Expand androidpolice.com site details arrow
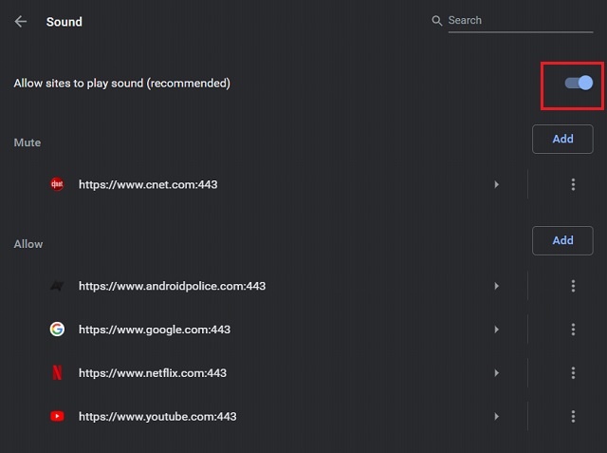The height and width of the screenshot is (453, 607). (x=496, y=286)
